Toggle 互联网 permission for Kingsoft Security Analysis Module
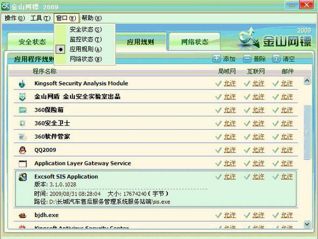Screen dimensions: 318x239 click(x=258, y=83)
